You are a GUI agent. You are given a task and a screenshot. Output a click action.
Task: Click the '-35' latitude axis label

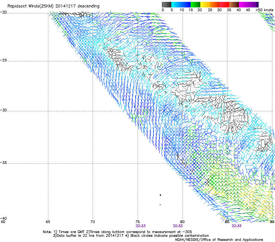(x=3, y=162)
